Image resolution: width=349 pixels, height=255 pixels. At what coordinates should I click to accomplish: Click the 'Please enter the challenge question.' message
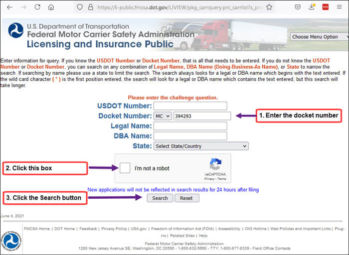tap(173, 98)
